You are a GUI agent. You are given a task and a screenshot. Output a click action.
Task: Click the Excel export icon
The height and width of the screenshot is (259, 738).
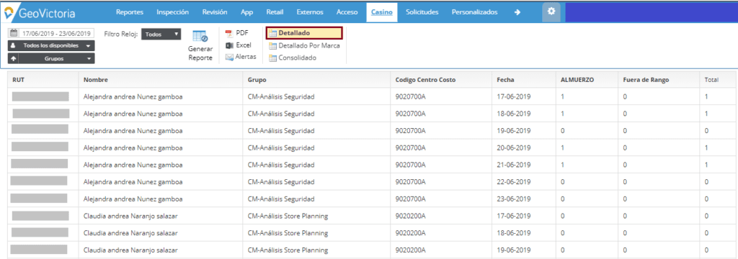[229, 45]
